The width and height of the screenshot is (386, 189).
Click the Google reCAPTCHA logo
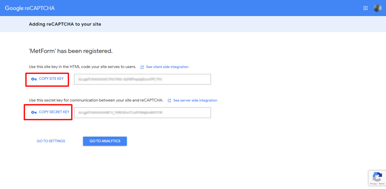coord(29,8)
